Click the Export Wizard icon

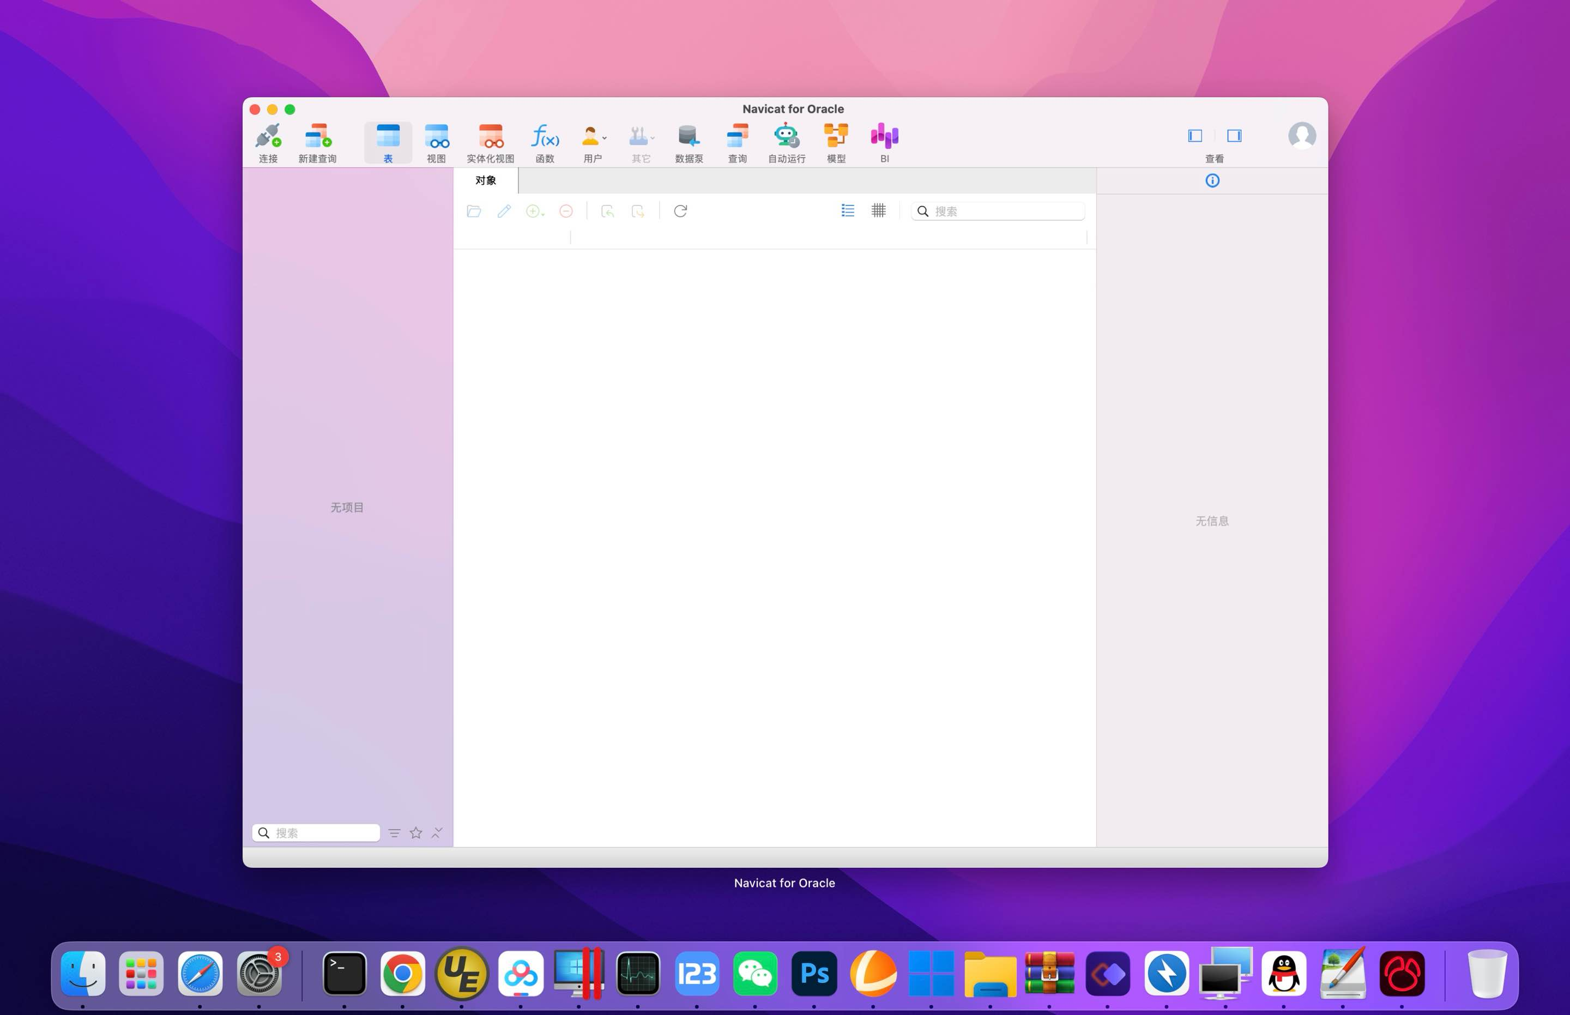pos(638,211)
